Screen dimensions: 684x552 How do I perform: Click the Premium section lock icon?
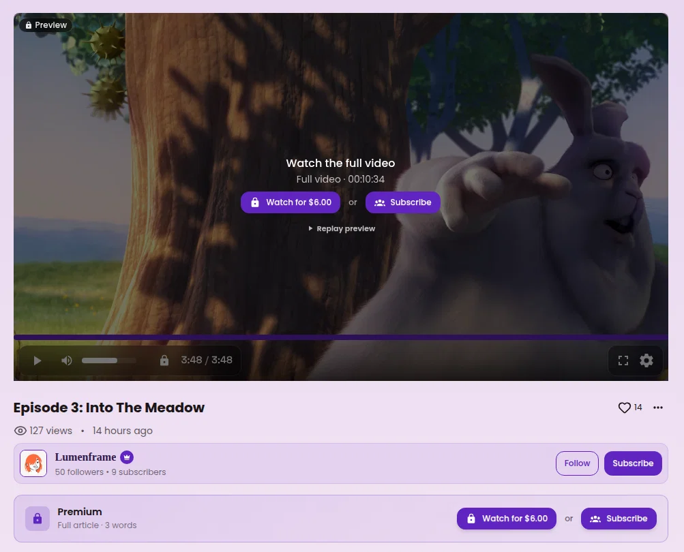[x=38, y=519]
